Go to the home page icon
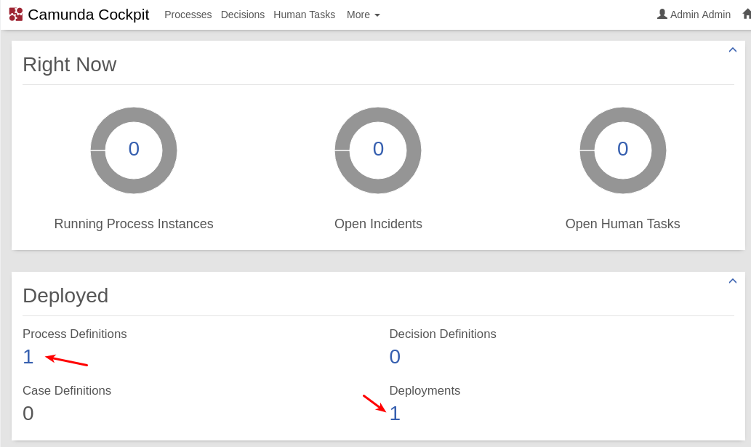Screen dimensions: 751x447 pos(746,14)
